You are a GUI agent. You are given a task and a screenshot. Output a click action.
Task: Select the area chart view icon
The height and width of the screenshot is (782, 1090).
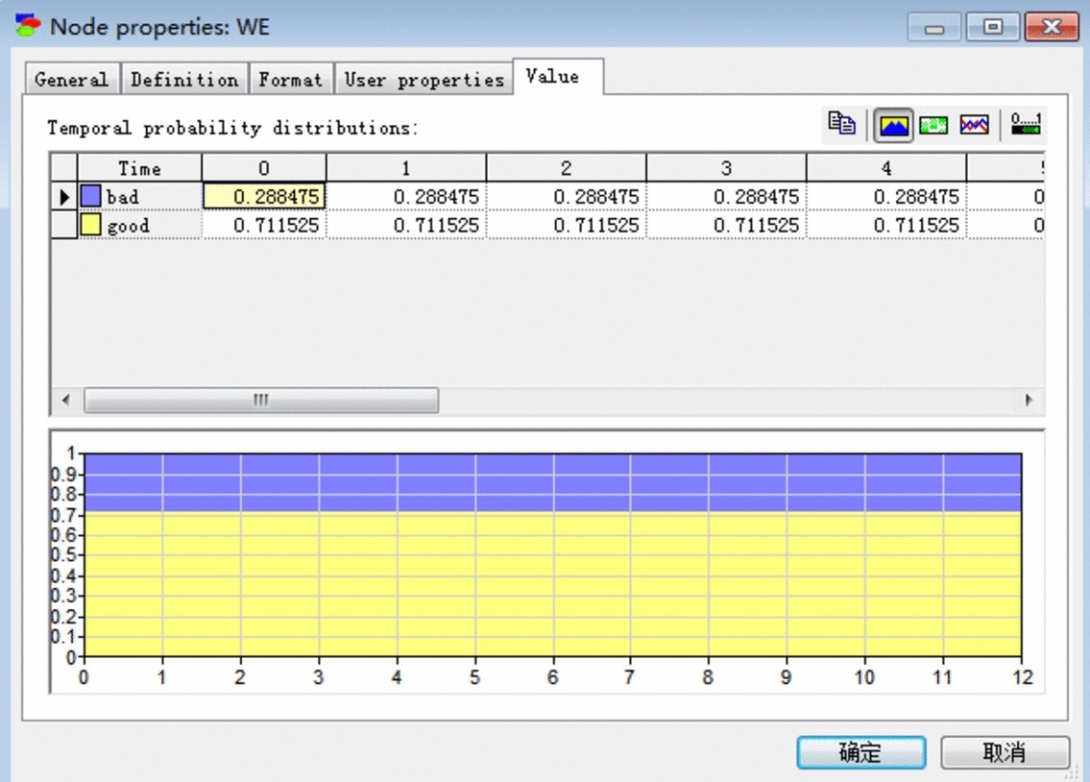coord(893,125)
